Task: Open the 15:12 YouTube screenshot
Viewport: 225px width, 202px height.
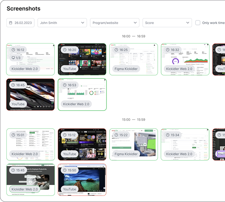Action: [82, 145]
